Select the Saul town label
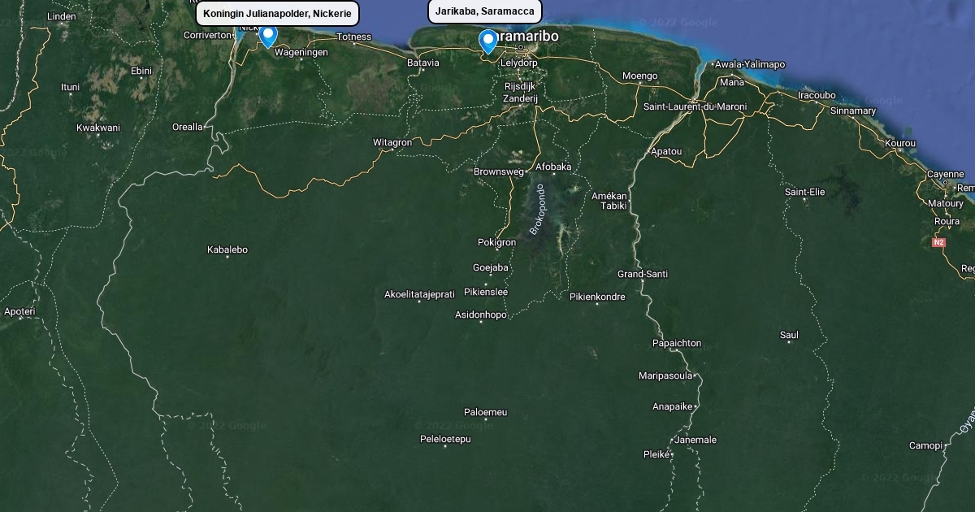This screenshot has width=975, height=512. pyautogui.click(x=789, y=335)
